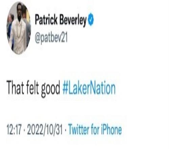
Task: Click the hash symbol before LakerNation
Action: pyautogui.click(x=65, y=88)
